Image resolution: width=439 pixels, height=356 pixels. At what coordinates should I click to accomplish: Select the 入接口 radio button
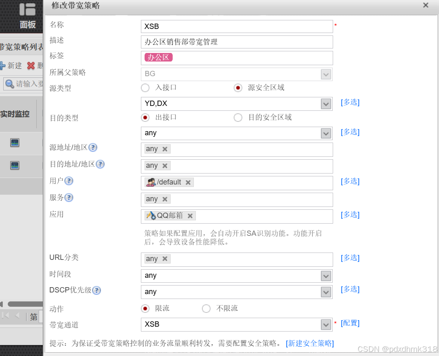[145, 88]
